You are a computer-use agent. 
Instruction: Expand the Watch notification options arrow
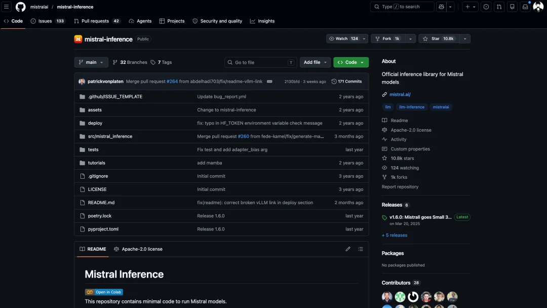(364, 38)
